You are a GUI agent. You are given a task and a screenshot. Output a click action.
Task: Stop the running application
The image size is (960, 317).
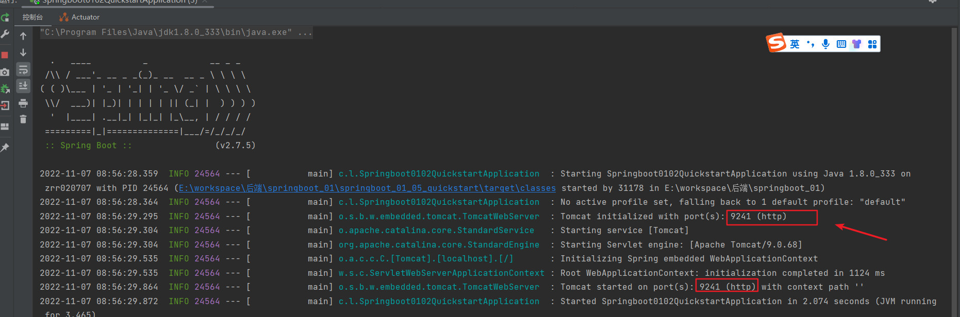pyautogui.click(x=5, y=55)
